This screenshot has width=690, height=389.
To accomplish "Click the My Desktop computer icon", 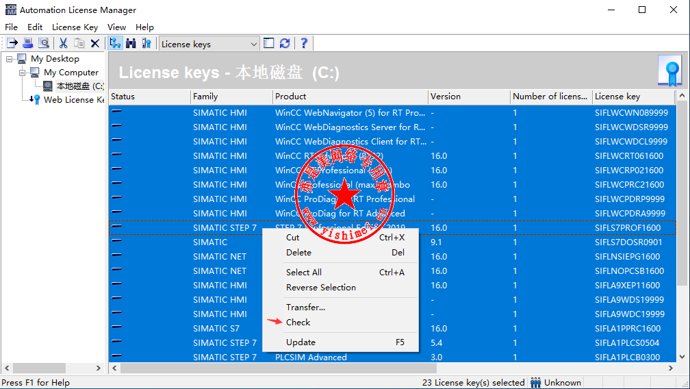I will point(22,58).
